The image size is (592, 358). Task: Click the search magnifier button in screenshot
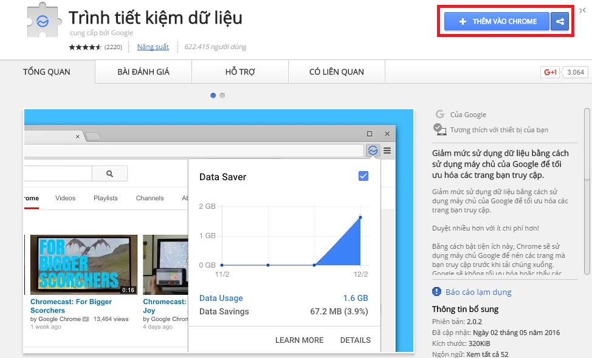click(109, 174)
